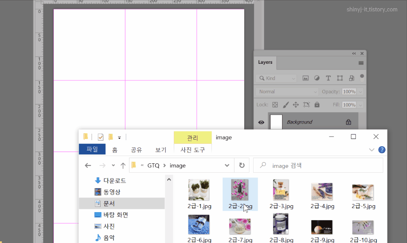Select the 2급-8.jpg thumbnail
This screenshot has width=407, height=243.
280,224
